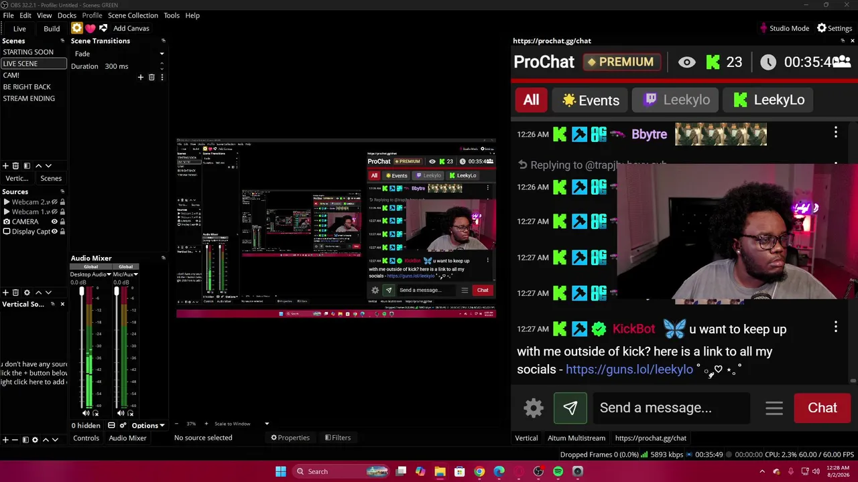Select the BE RIGHT BACK scene
This screenshot has width=858, height=482.
point(34,87)
